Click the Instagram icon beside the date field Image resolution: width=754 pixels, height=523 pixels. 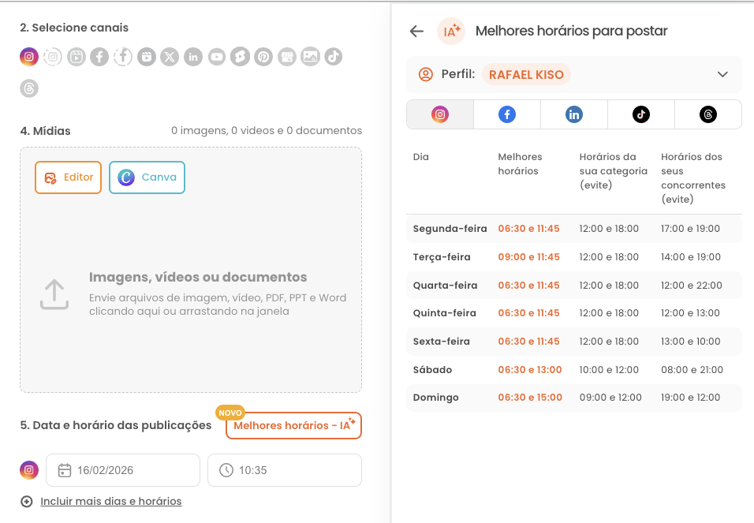coord(29,469)
